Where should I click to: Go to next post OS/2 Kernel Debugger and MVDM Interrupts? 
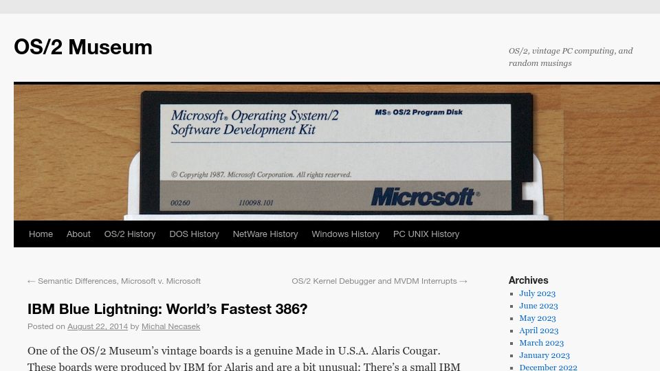[x=379, y=281]
